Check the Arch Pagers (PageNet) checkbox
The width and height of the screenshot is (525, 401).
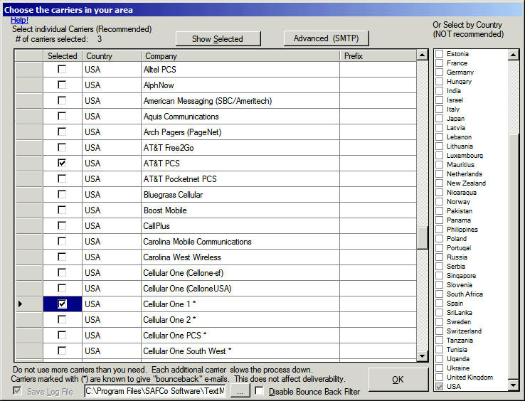tap(62, 132)
